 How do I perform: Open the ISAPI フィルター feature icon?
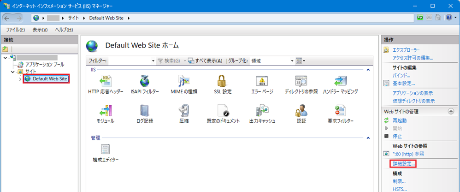(145, 82)
